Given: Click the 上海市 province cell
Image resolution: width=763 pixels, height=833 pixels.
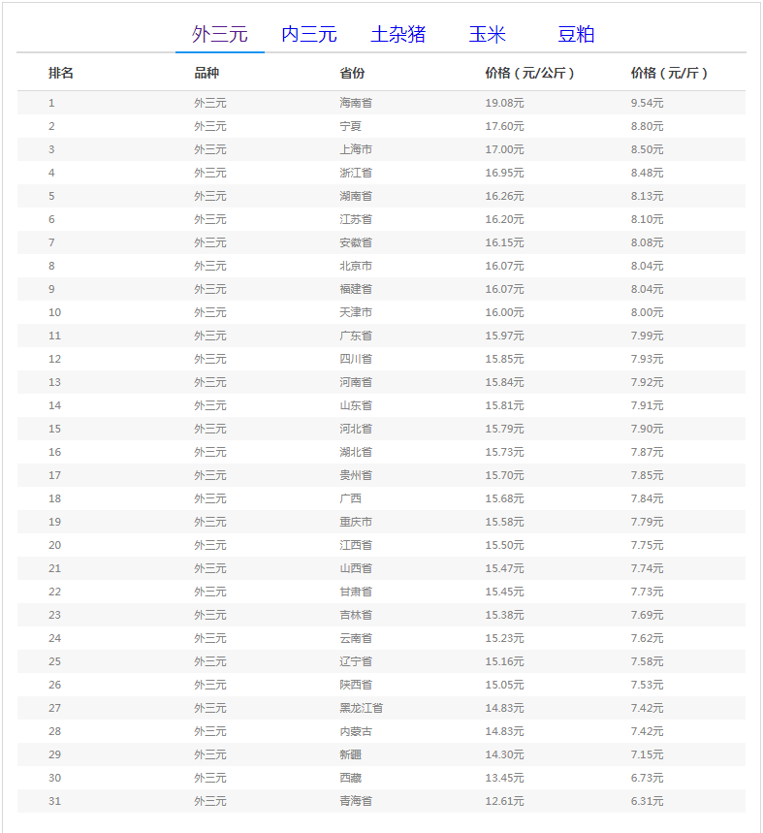Looking at the screenshot, I should coord(356,149).
